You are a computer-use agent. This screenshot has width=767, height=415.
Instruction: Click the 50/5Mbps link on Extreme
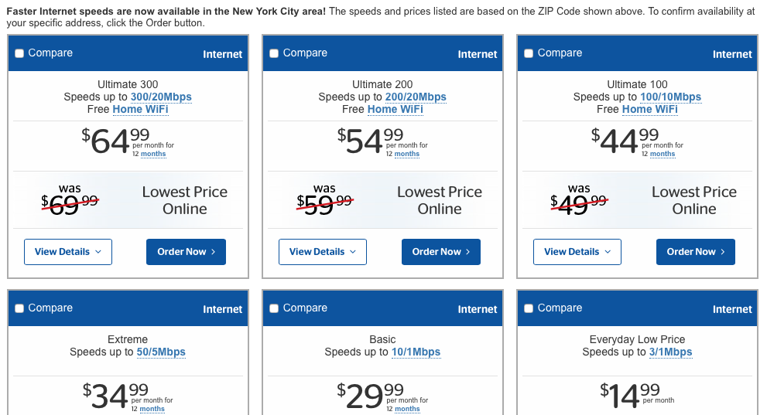(x=161, y=352)
